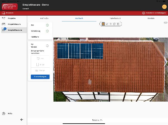Select the move crosshair tool

coord(111,24)
